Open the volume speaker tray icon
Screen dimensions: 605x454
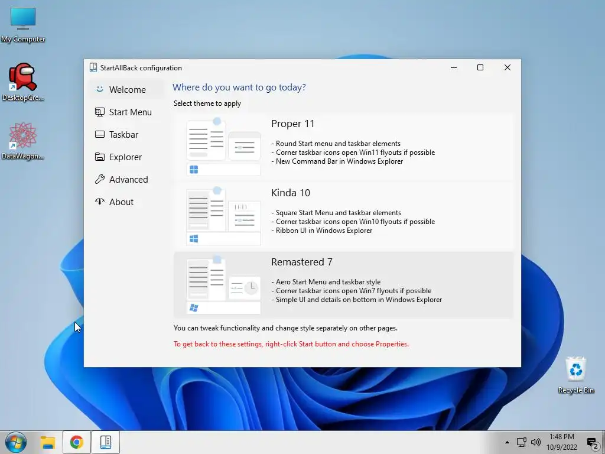pyautogui.click(x=535, y=442)
